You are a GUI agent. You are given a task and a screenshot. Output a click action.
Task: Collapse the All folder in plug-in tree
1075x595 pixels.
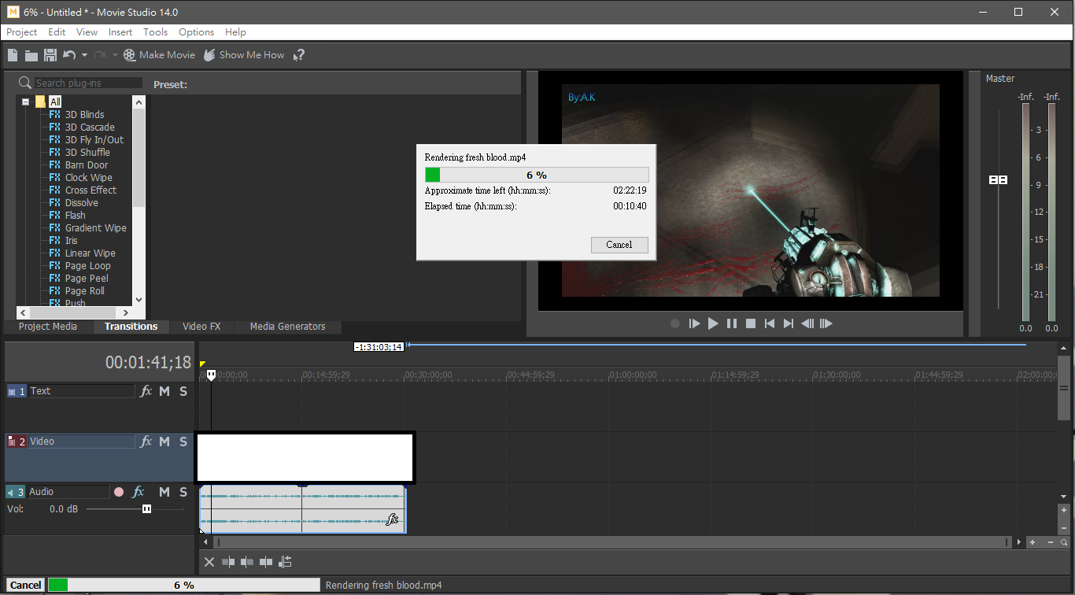(26, 102)
